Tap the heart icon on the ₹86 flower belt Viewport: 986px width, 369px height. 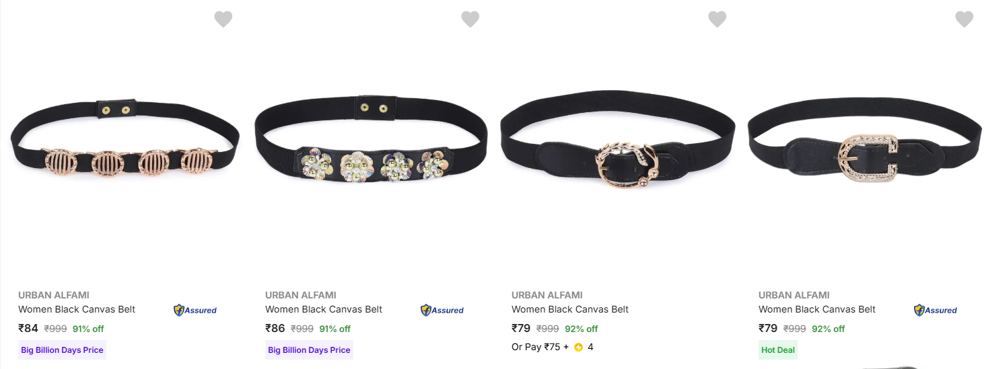tap(470, 19)
